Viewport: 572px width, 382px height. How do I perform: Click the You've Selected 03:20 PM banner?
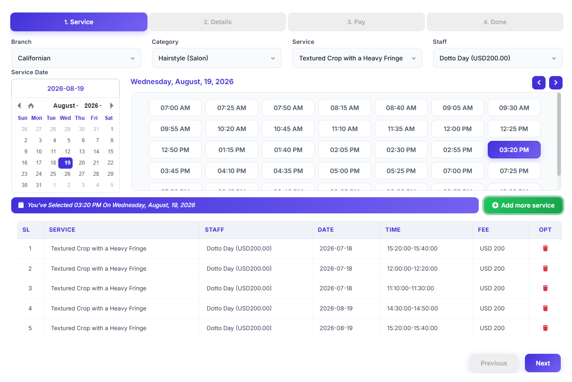(245, 205)
